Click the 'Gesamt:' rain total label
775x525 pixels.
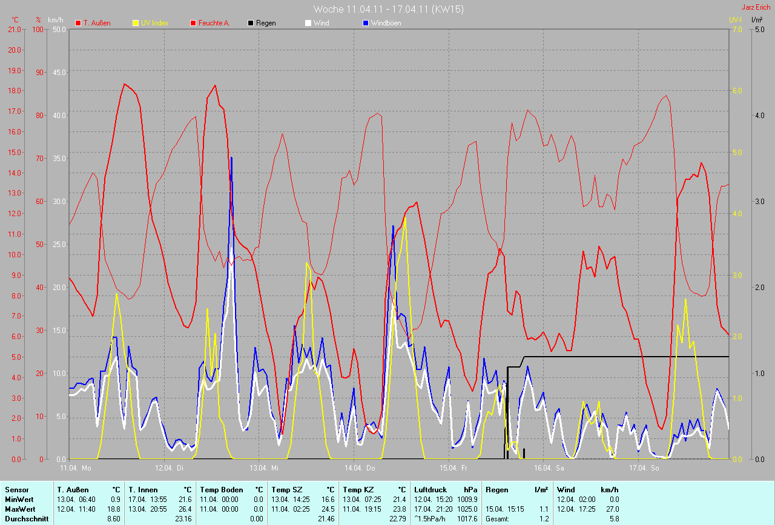click(x=498, y=519)
